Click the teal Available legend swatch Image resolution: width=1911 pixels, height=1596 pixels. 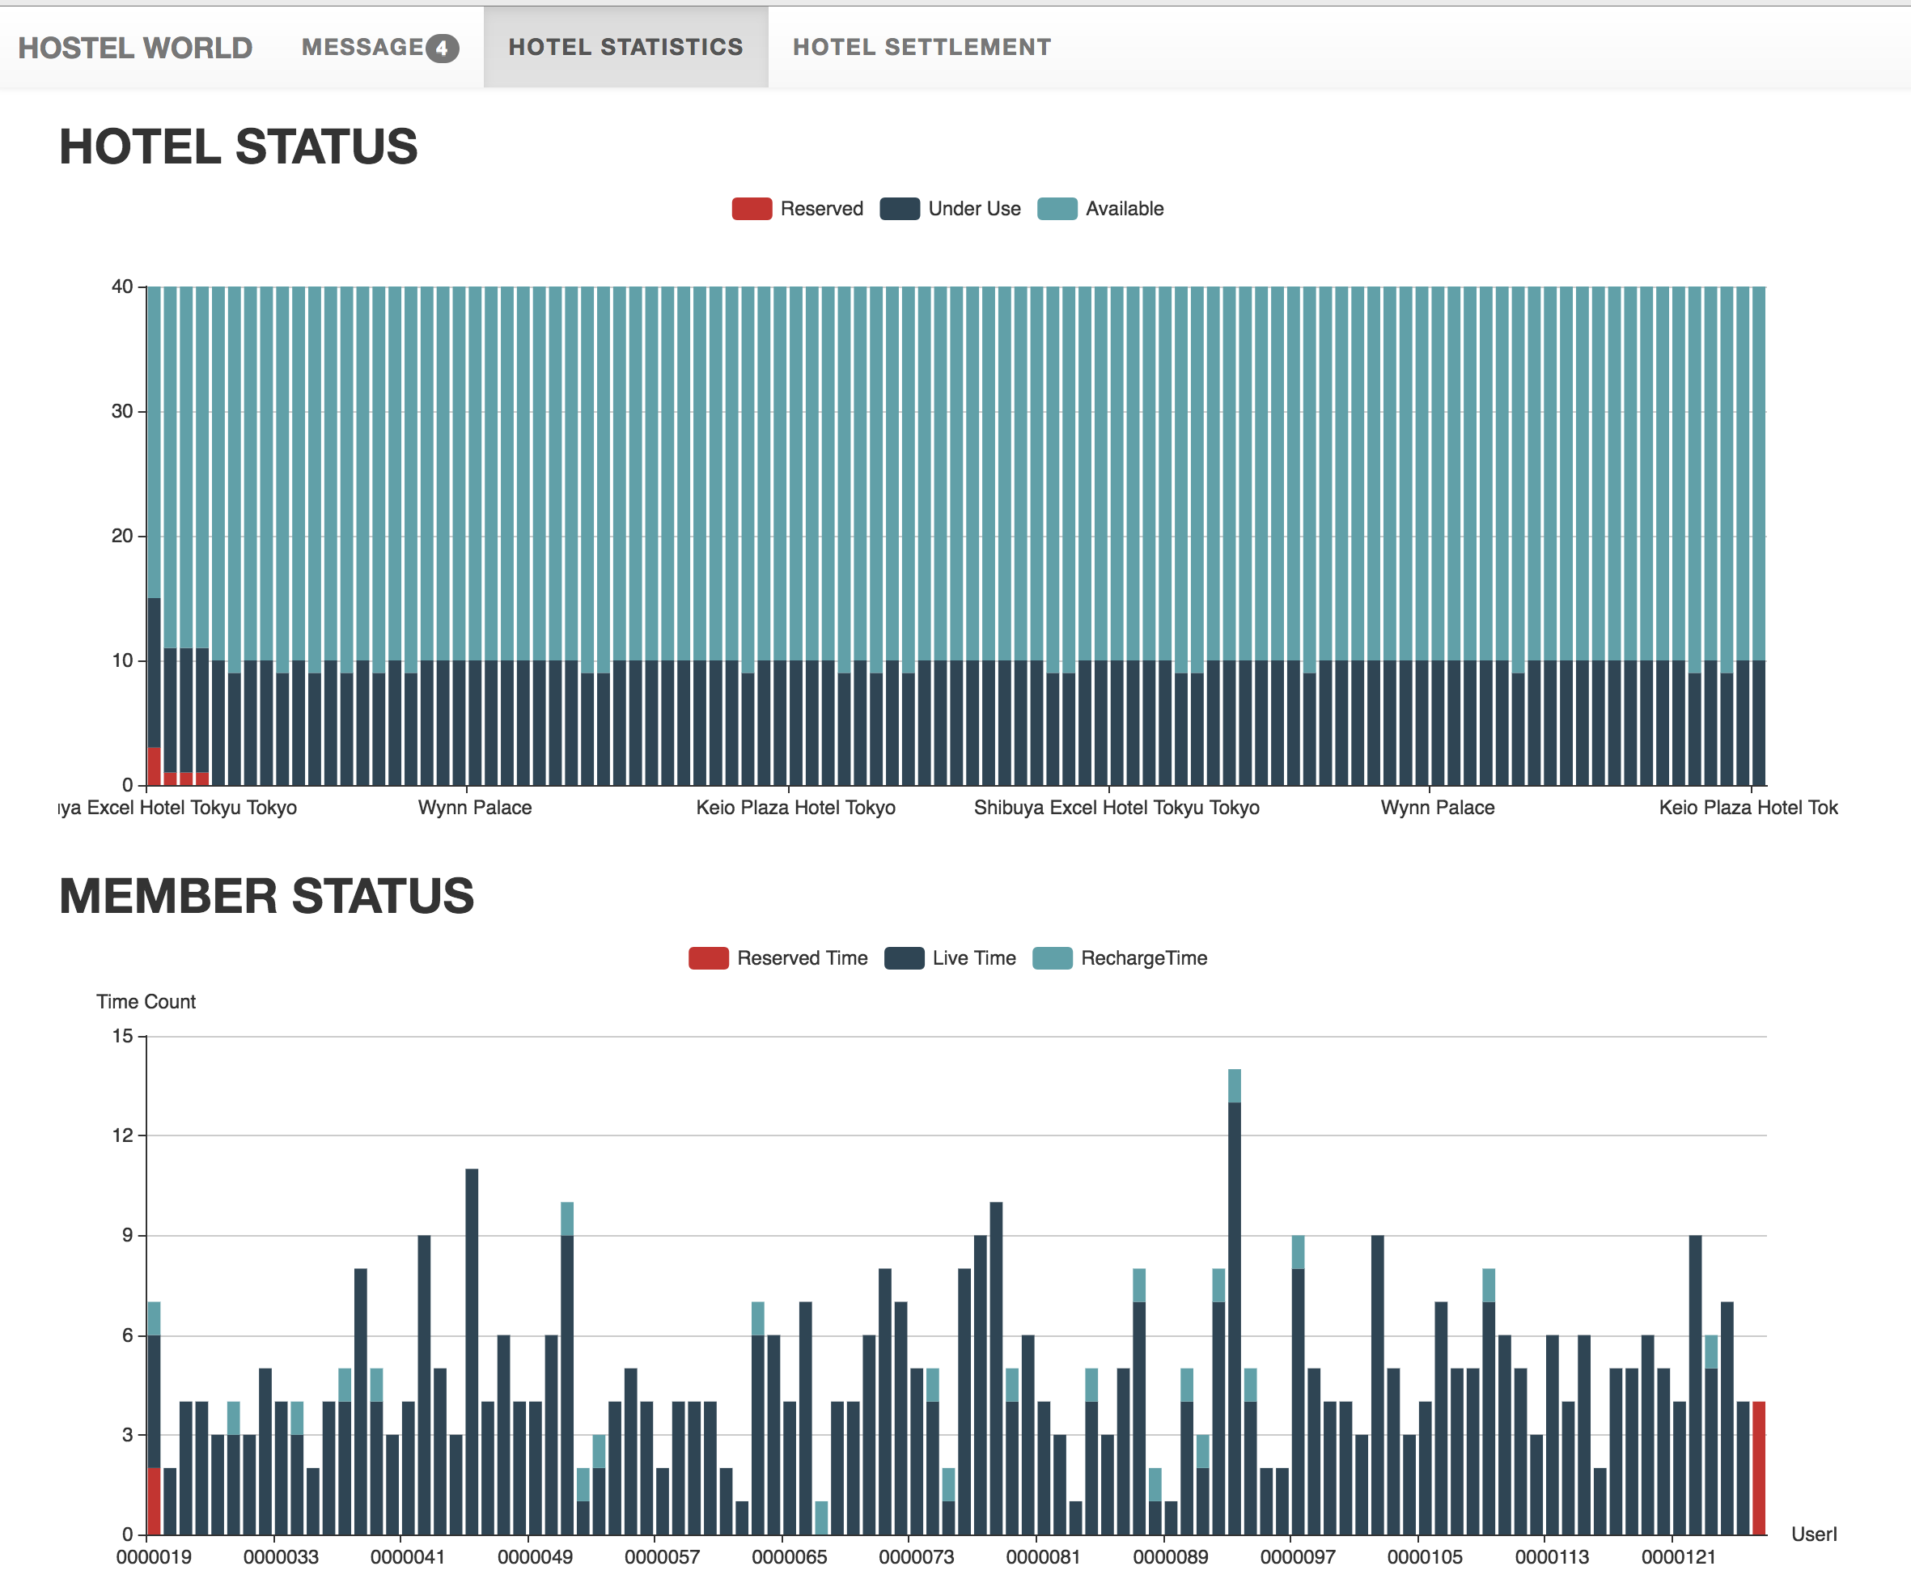pyautogui.click(x=1057, y=209)
